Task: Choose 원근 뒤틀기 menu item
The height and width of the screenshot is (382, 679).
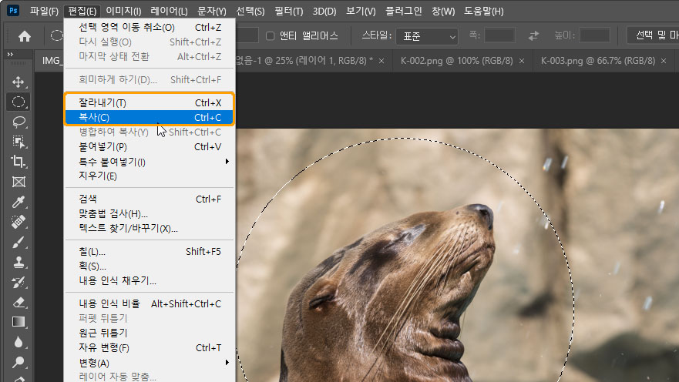Action: 150,333
